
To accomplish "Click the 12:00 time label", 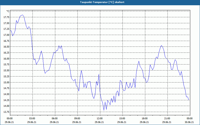I will (100, 118).
